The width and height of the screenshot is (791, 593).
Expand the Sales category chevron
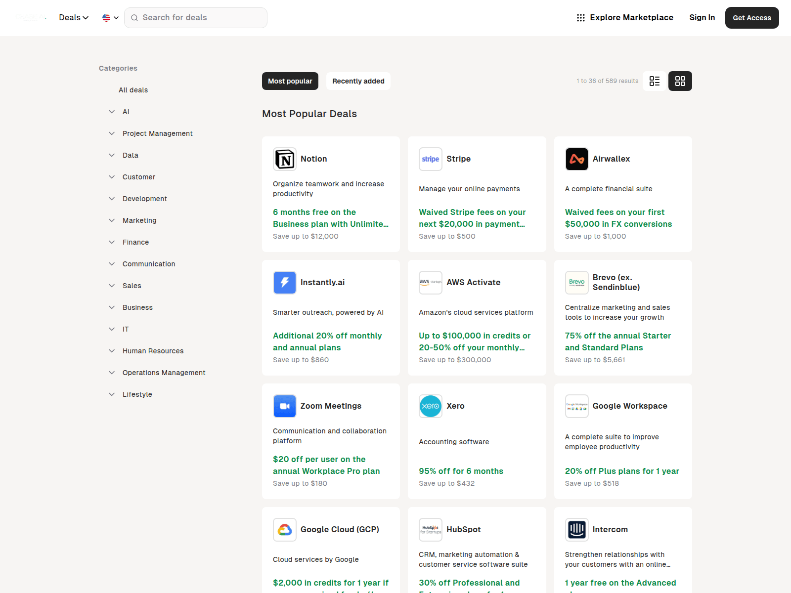pos(112,286)
